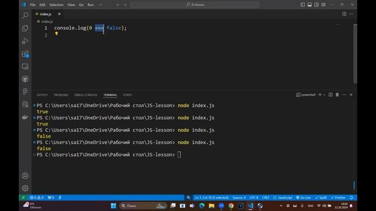Open the Manage gear icon
The width and height of the screenshot is (376, 211).
tap(25, 188)
